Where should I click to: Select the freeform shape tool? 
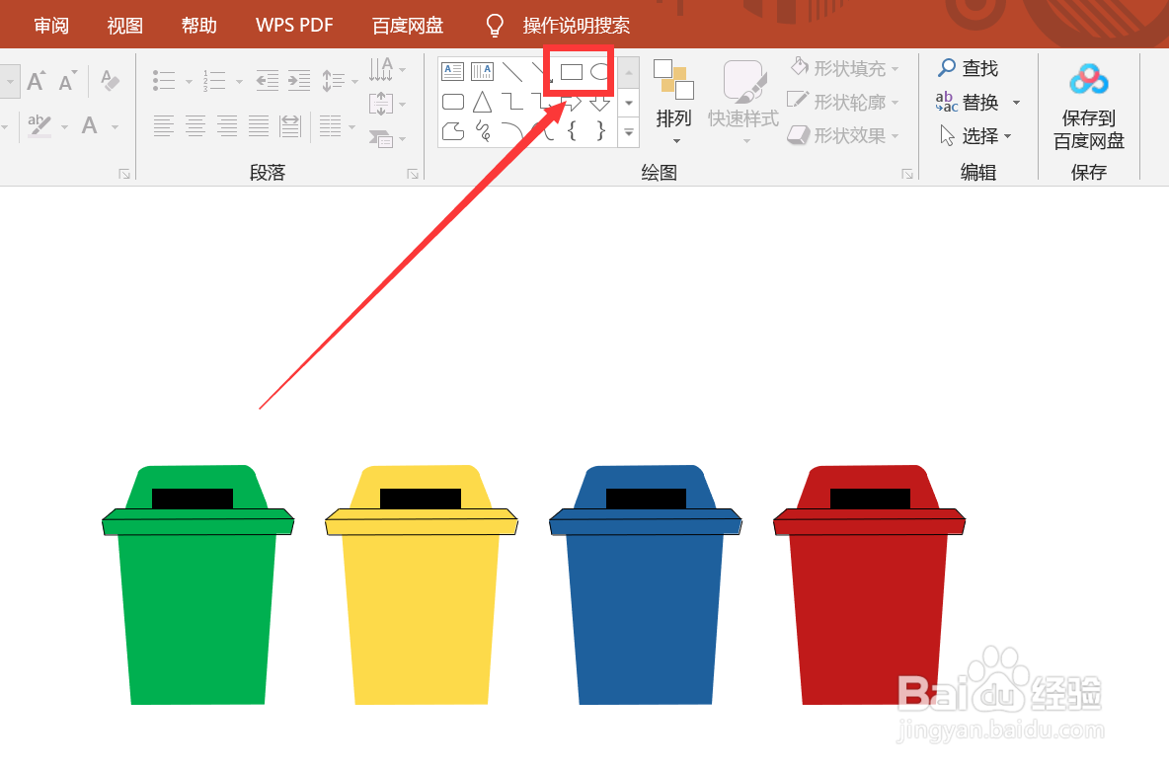[x=453, y=131]
